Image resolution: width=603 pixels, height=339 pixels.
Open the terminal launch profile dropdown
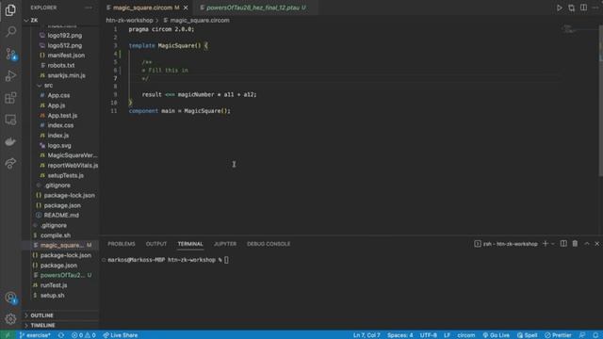click(x=553, y=244)
